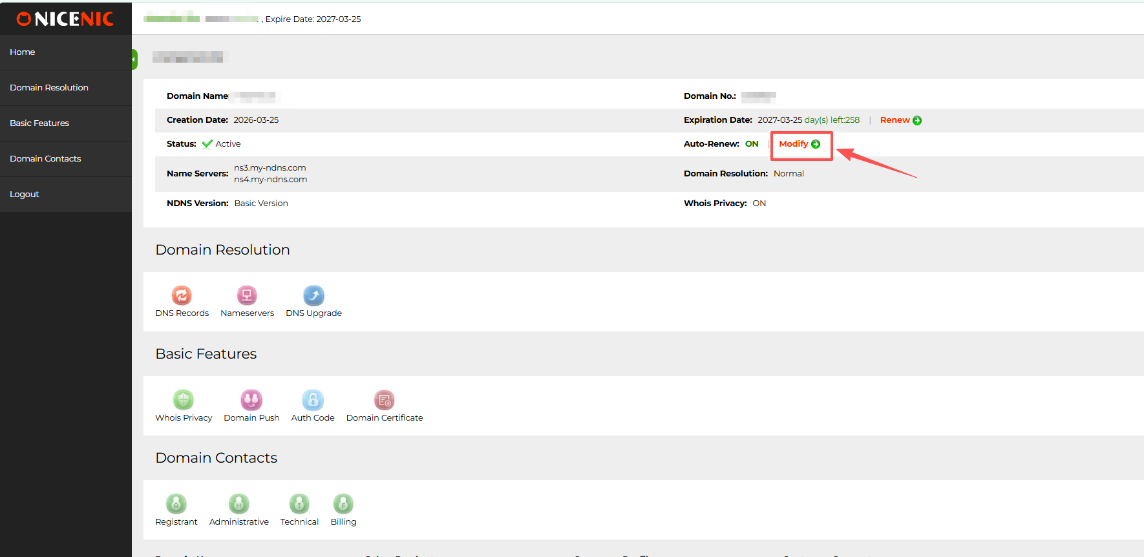This screenshot has height=557, width=1144.
Task: Go to Home in the sidebar
Action: point(66,52)
